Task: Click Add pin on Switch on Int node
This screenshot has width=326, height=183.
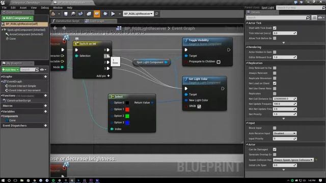Action: pyautogui.click(x=103, y=76)
